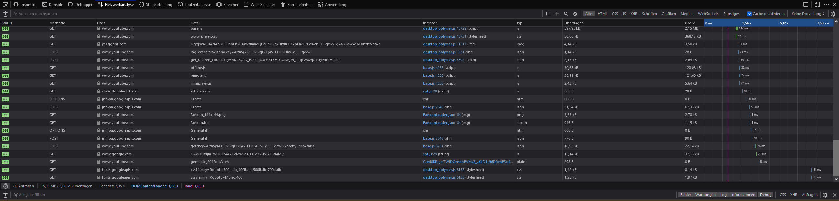Filter requests by Sonstiges
Image resolution: width=839 pixels, height=201 pixels.
[732, 14]
